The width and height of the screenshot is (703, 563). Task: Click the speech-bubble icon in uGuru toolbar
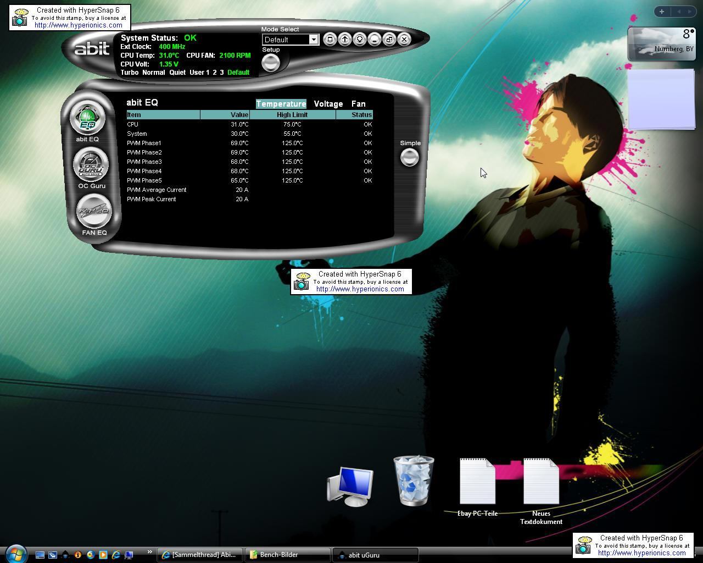(x=359, y=39)
